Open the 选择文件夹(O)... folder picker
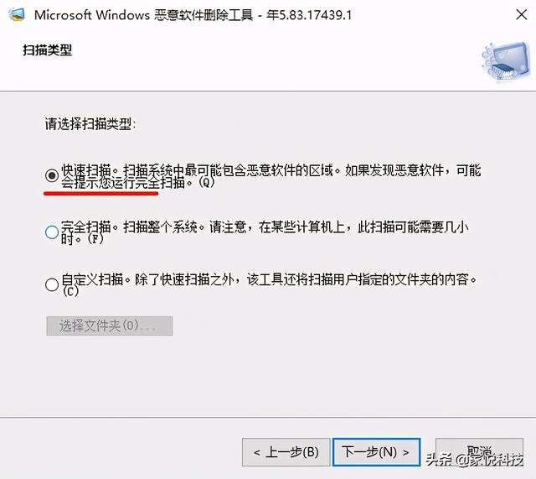536x479 pixels. [x=110, y=325]
